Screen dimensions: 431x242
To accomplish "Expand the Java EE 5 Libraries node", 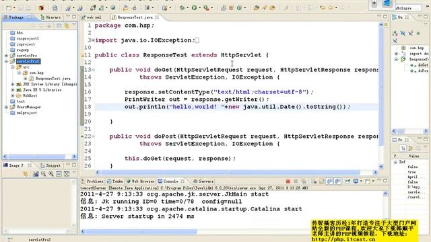I will tap(13, 90).
